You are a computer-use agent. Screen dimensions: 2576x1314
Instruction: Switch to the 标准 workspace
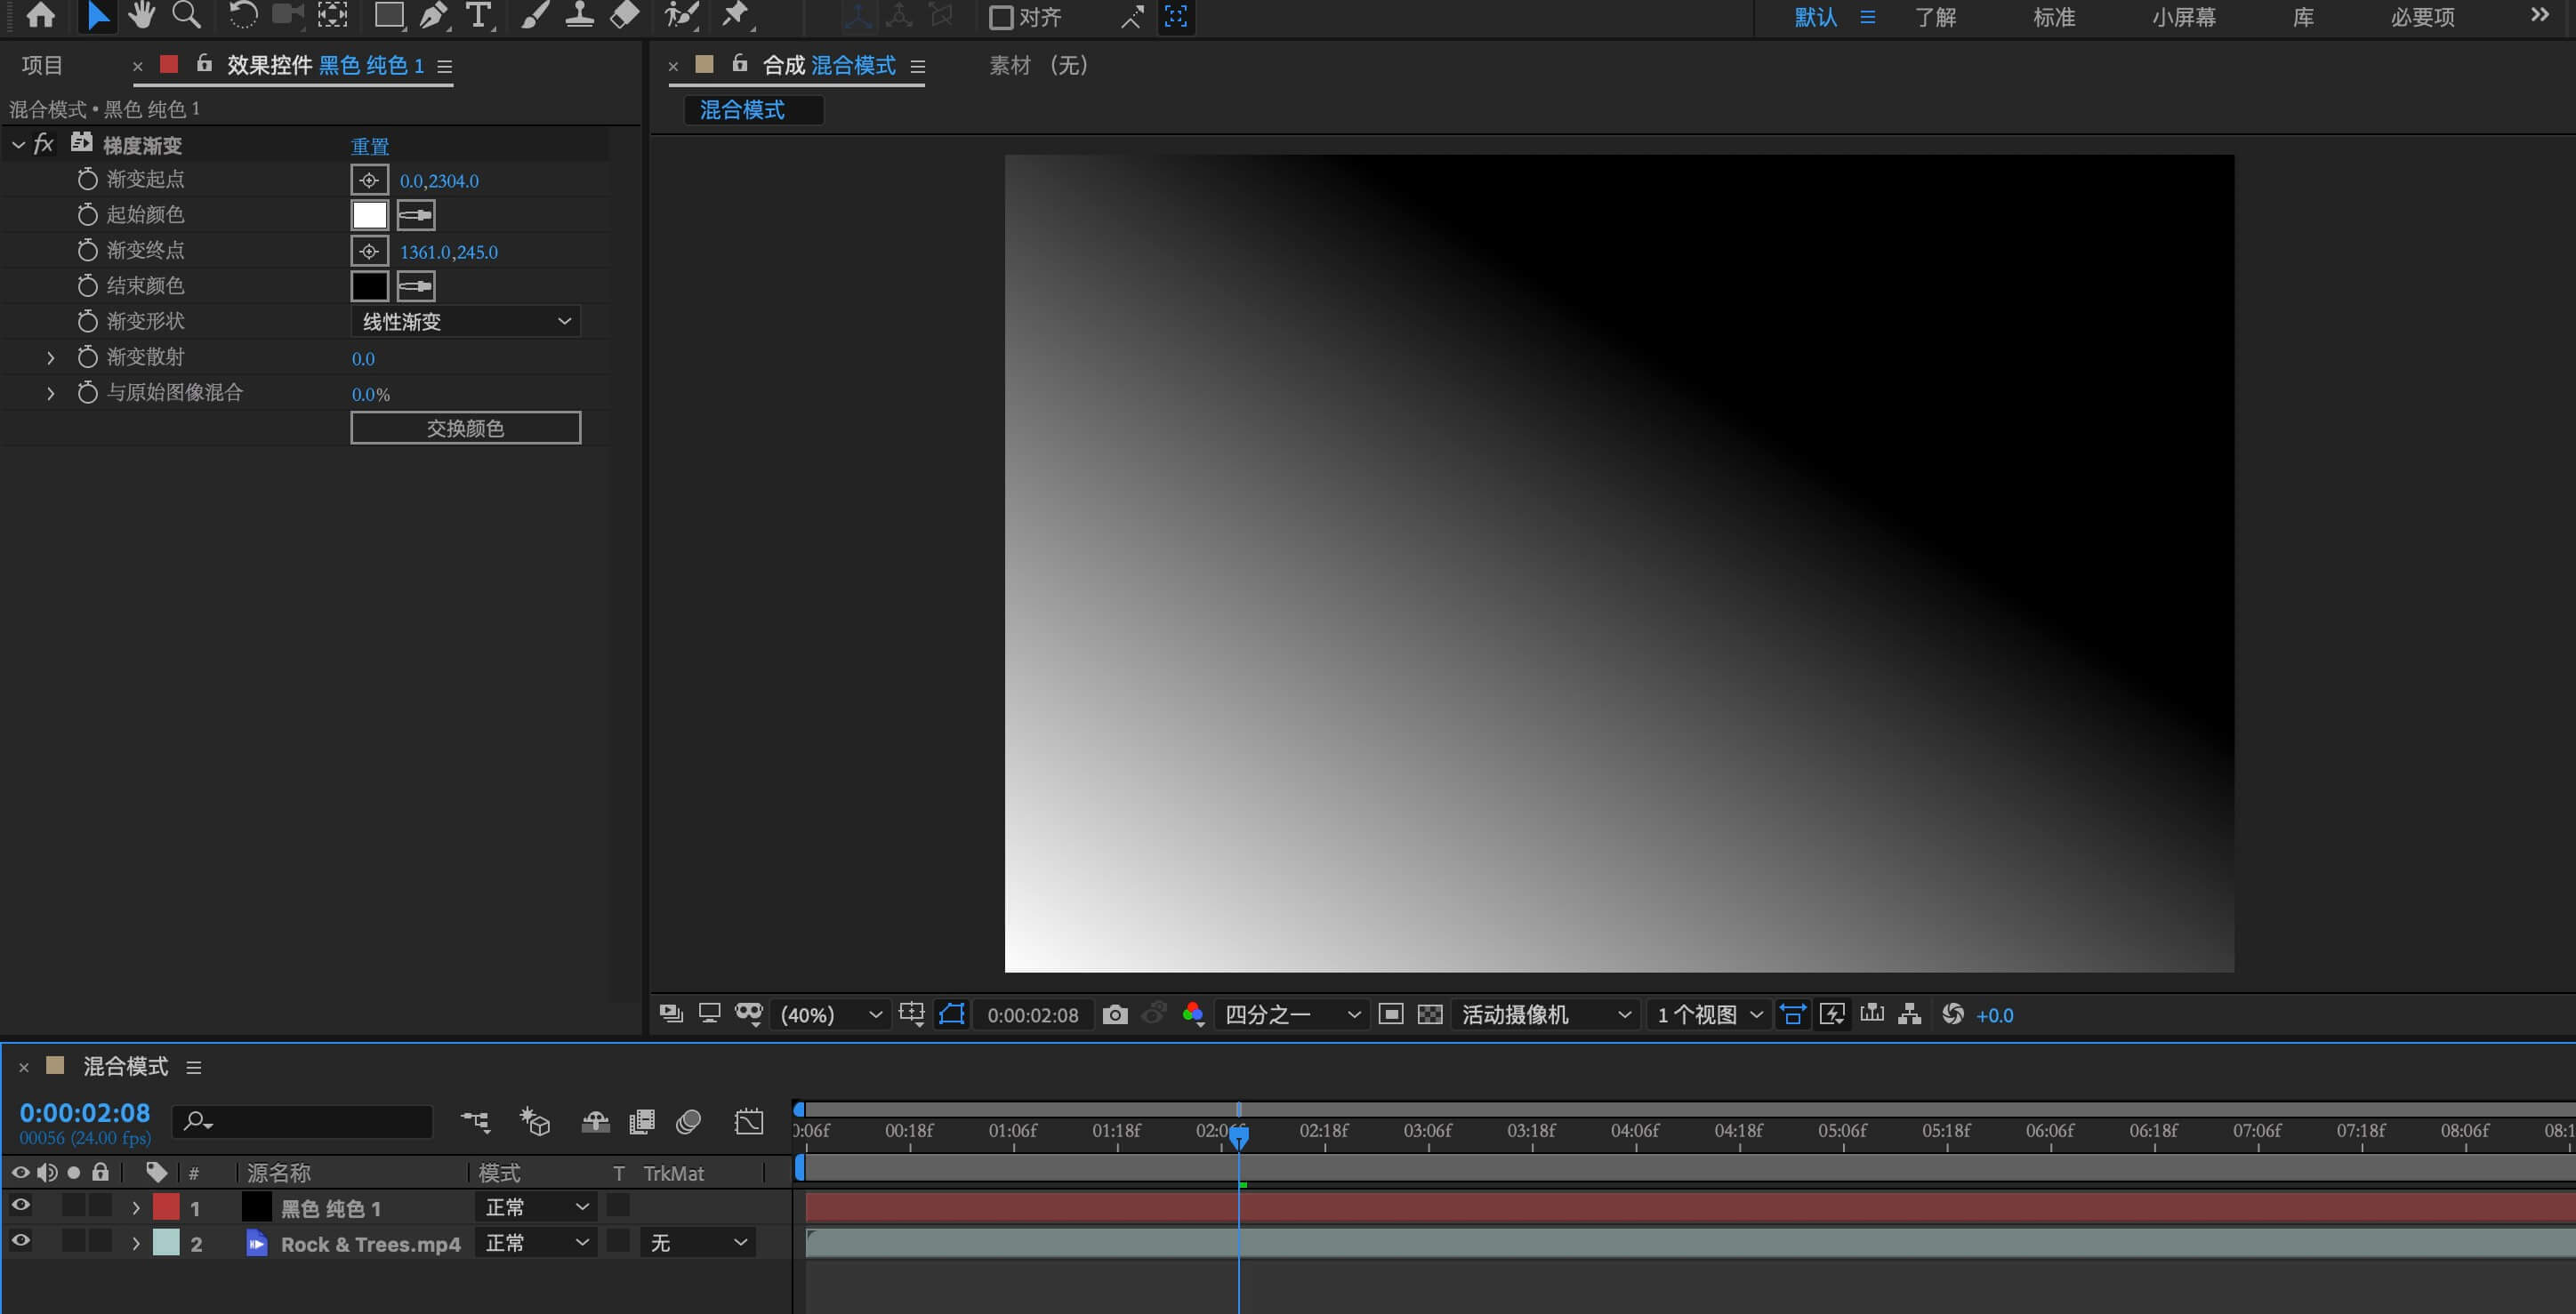(2053, 17)
